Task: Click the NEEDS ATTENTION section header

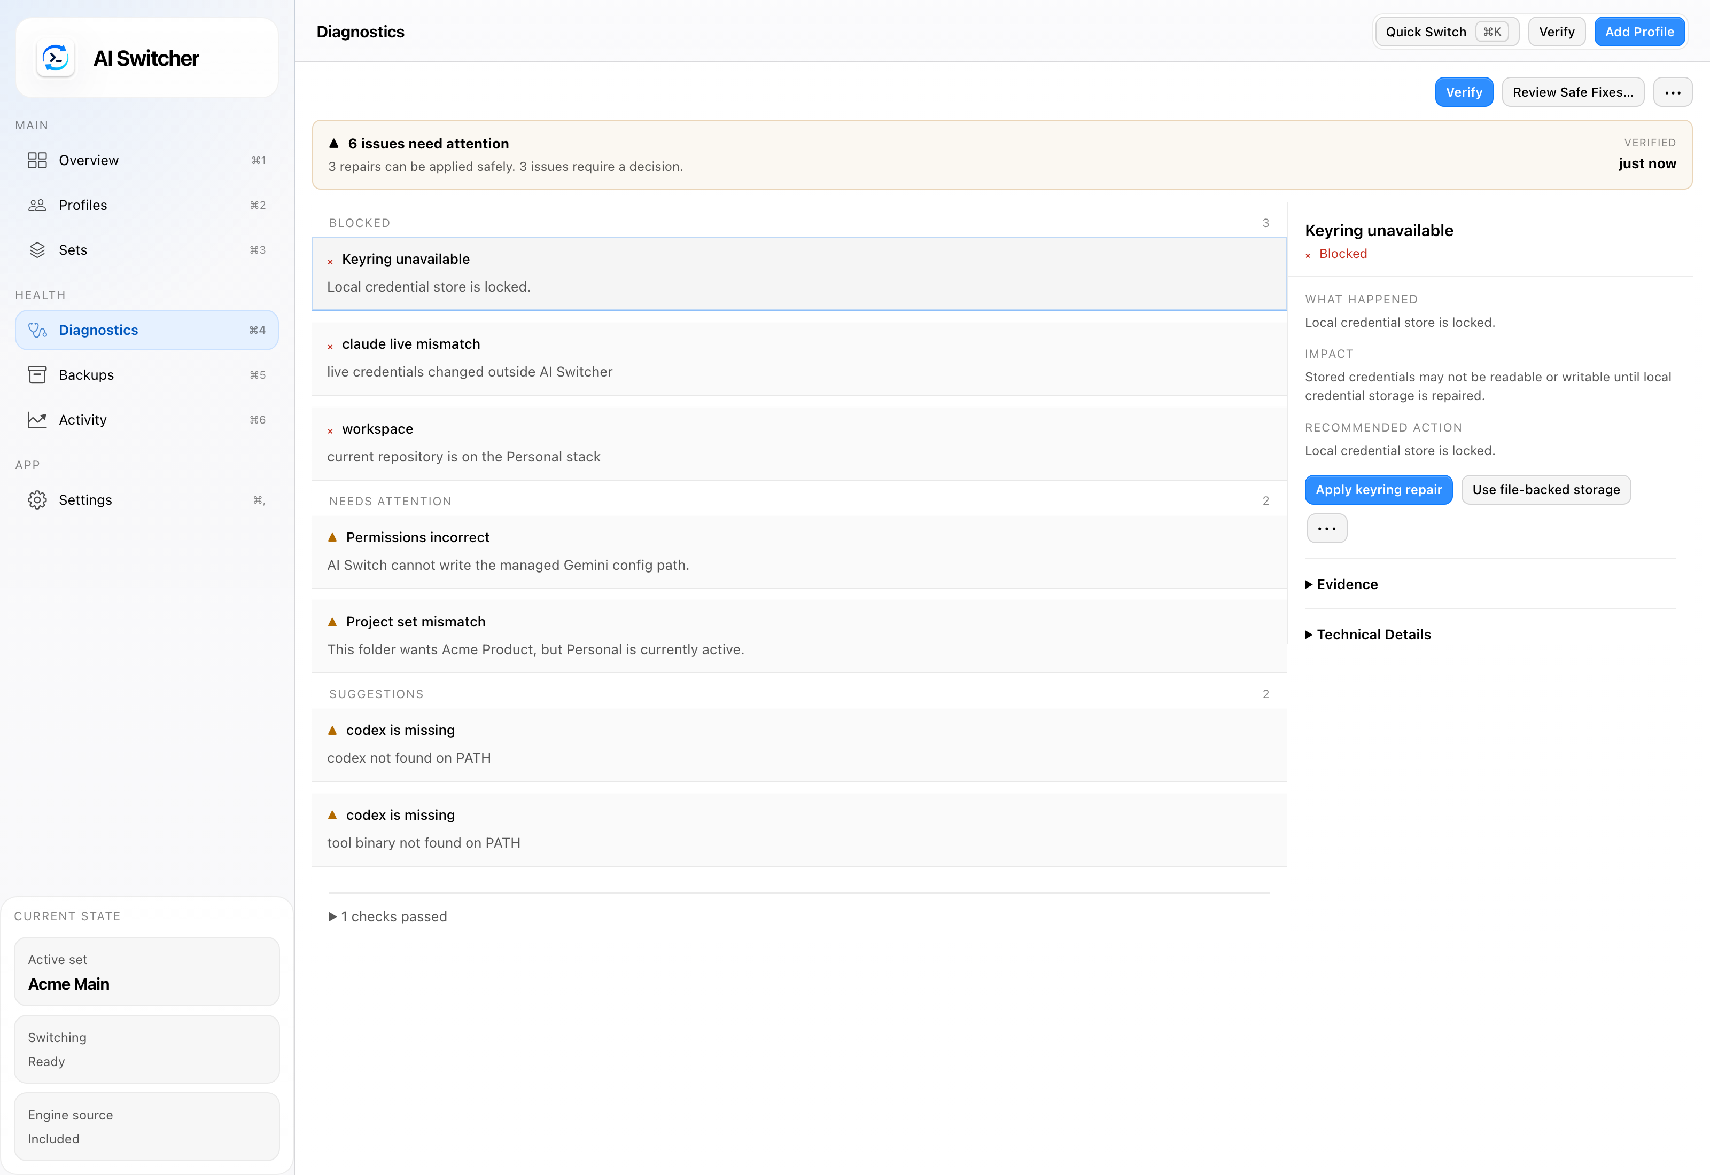Action: pyautogui.click(x=390, y=502)
